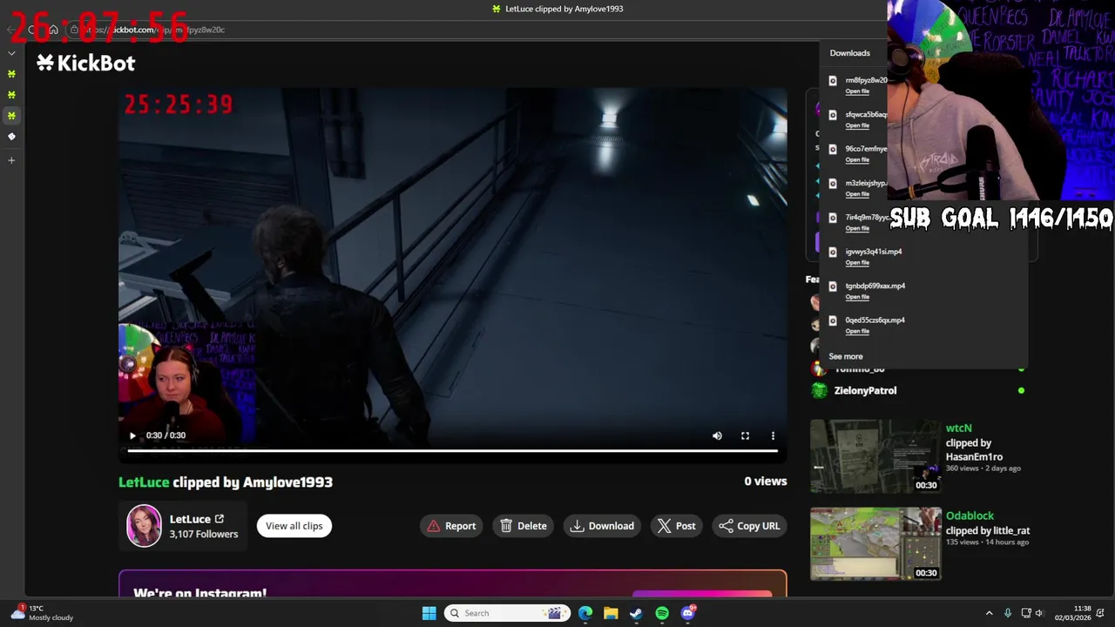
Task: Open LetLuce's channel link in clip title
Action: tap(144, 482)
